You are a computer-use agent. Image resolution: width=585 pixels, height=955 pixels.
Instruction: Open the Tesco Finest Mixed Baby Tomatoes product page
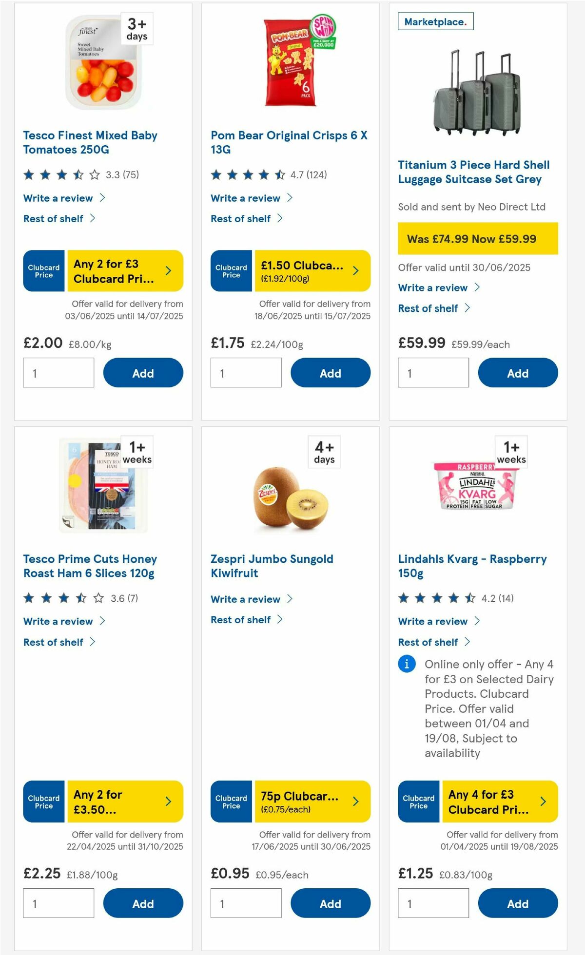coord(90,142)
